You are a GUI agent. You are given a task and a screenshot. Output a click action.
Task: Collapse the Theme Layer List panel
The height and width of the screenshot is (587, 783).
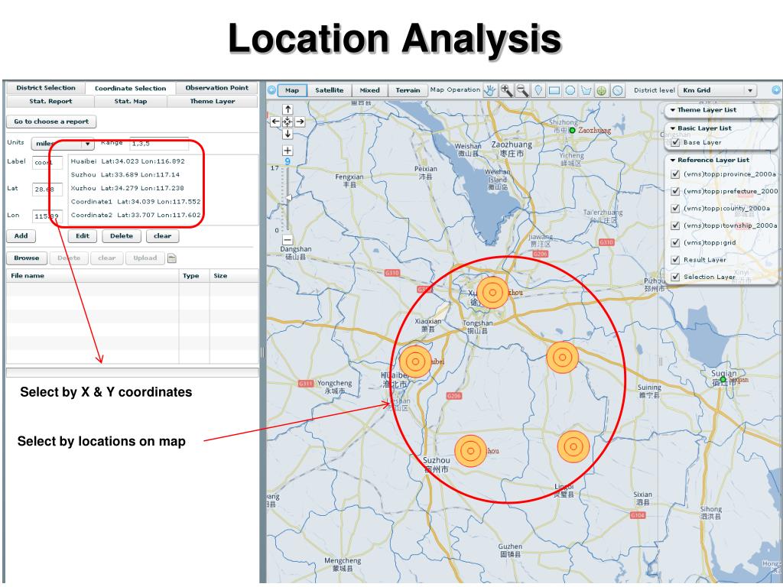tap(673, 110)
